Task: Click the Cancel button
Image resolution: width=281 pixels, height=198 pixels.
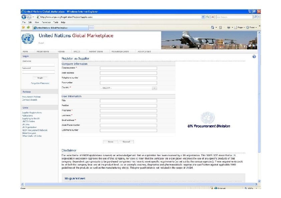Action: [x=126, y=142]
